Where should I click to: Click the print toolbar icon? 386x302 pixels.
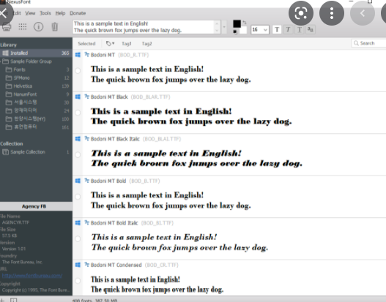(7, 26)
